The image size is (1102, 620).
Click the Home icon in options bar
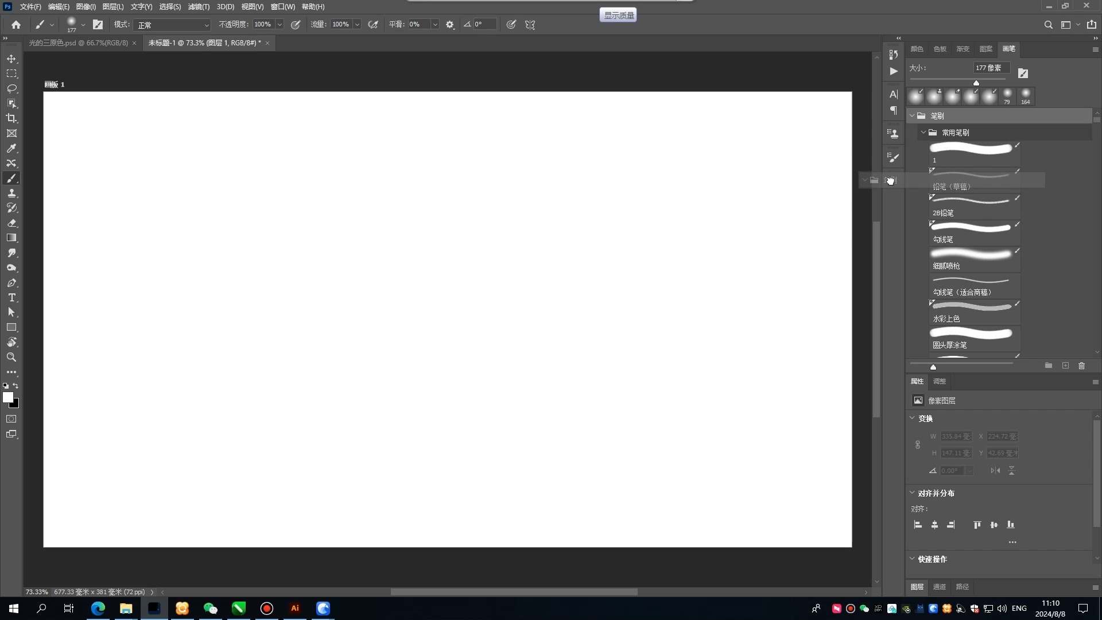16,25
